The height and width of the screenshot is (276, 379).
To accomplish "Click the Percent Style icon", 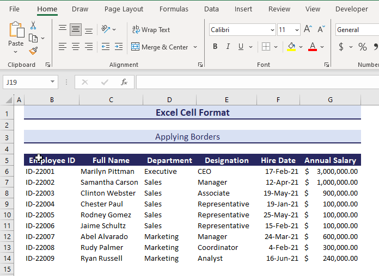I will tap(362, 47).
